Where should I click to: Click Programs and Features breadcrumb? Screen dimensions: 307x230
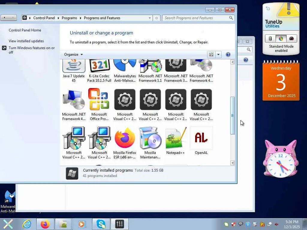[x=102, y=18]
